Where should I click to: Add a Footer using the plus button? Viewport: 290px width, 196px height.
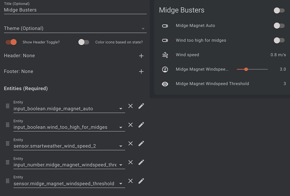pyautogui.click(x=141, y=71)
